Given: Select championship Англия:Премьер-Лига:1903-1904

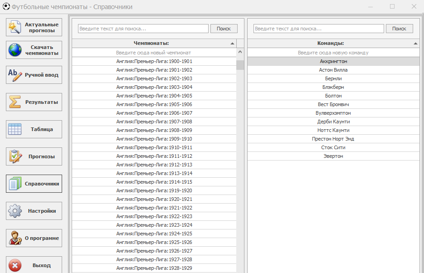Looking at the screenshot, I should pyautogui.click(x=154, y=88).
